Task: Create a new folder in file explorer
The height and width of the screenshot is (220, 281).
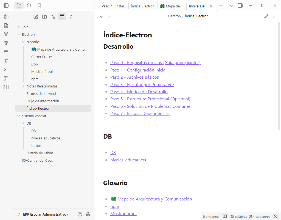Action: [x=44, y=17]
